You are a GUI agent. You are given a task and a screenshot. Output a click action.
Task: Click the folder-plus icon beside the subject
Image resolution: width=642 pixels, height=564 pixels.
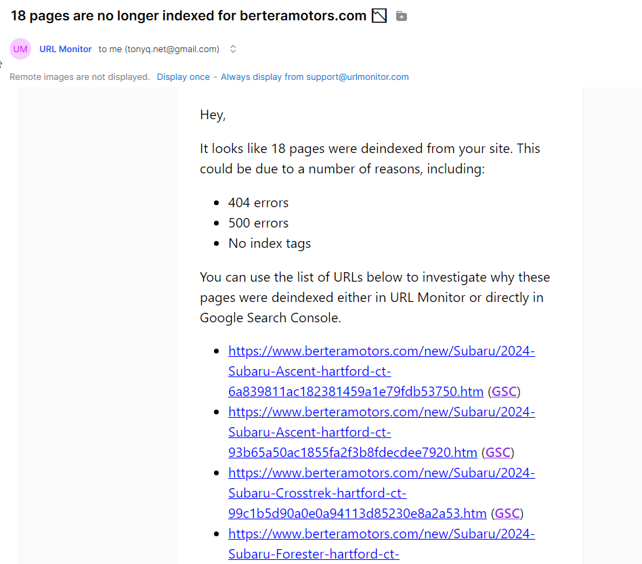click(x=401, y=16)
